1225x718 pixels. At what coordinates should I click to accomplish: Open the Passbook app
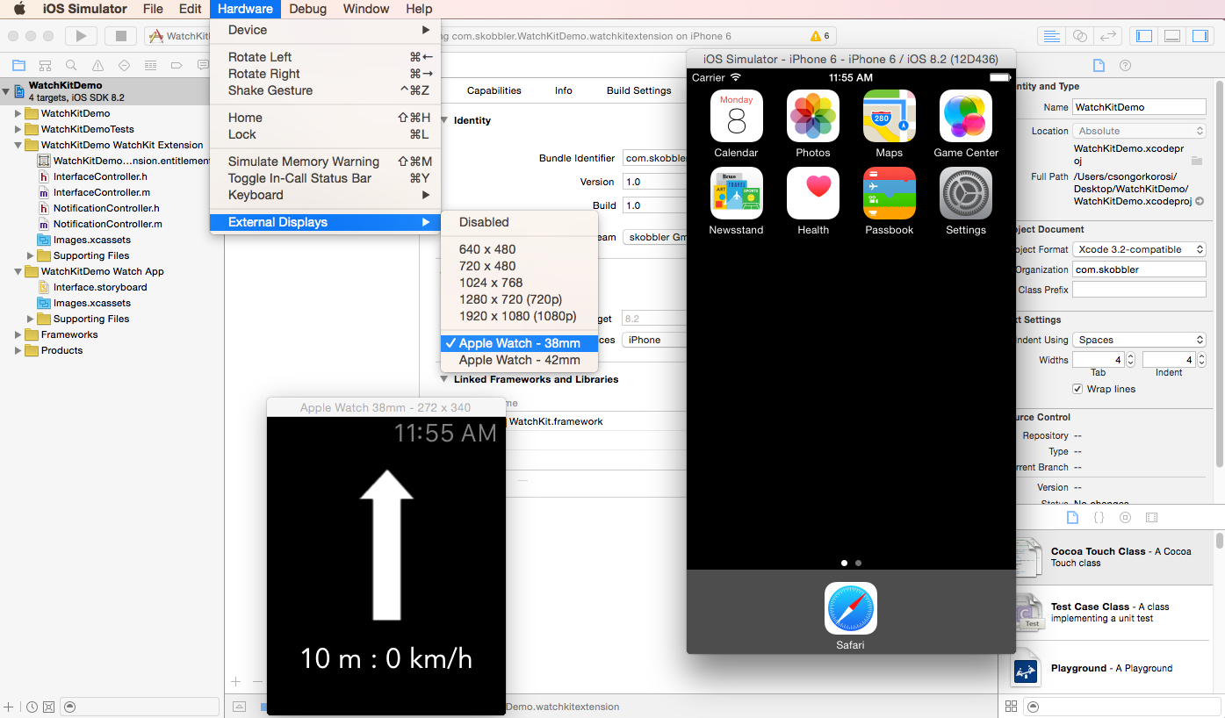889,194
